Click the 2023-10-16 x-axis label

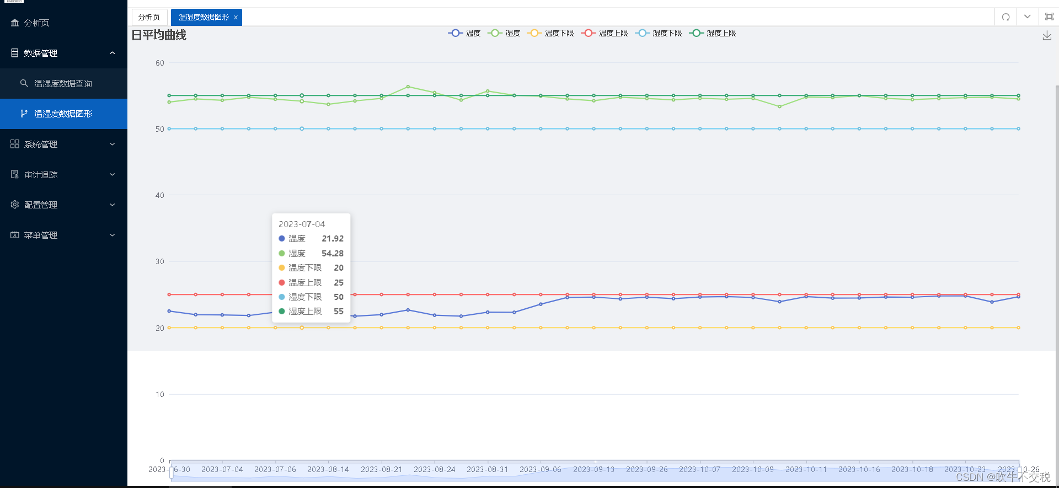(859, 469)
